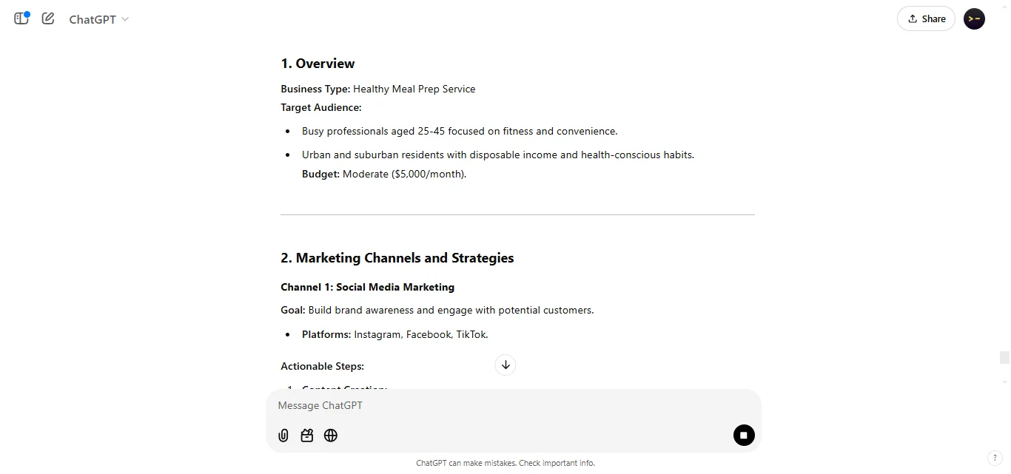Open the "Check important info" link
The image size is (1011, 474).
[x=556, y=462]
